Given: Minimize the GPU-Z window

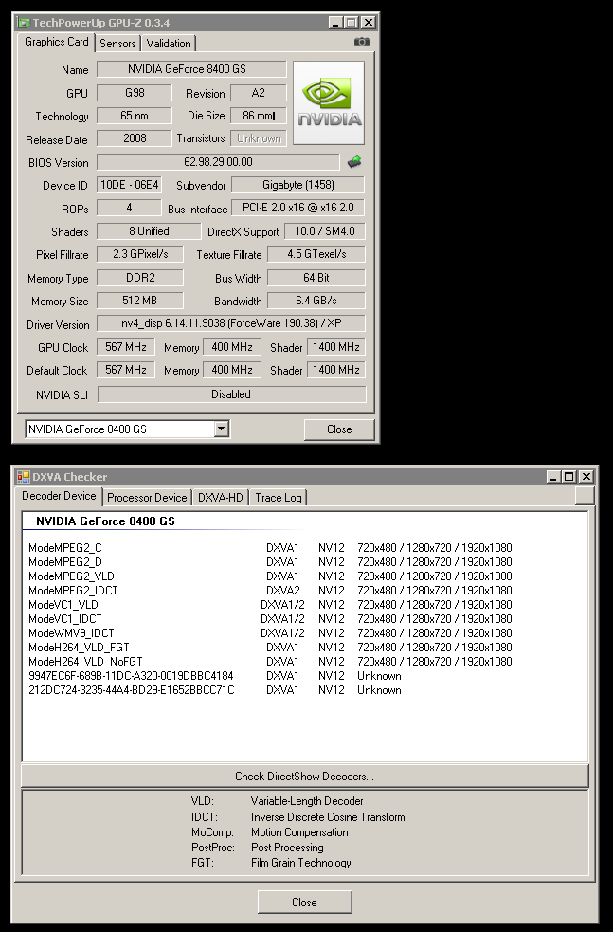Looking at the screenshot, I should [x=335, y=23].
